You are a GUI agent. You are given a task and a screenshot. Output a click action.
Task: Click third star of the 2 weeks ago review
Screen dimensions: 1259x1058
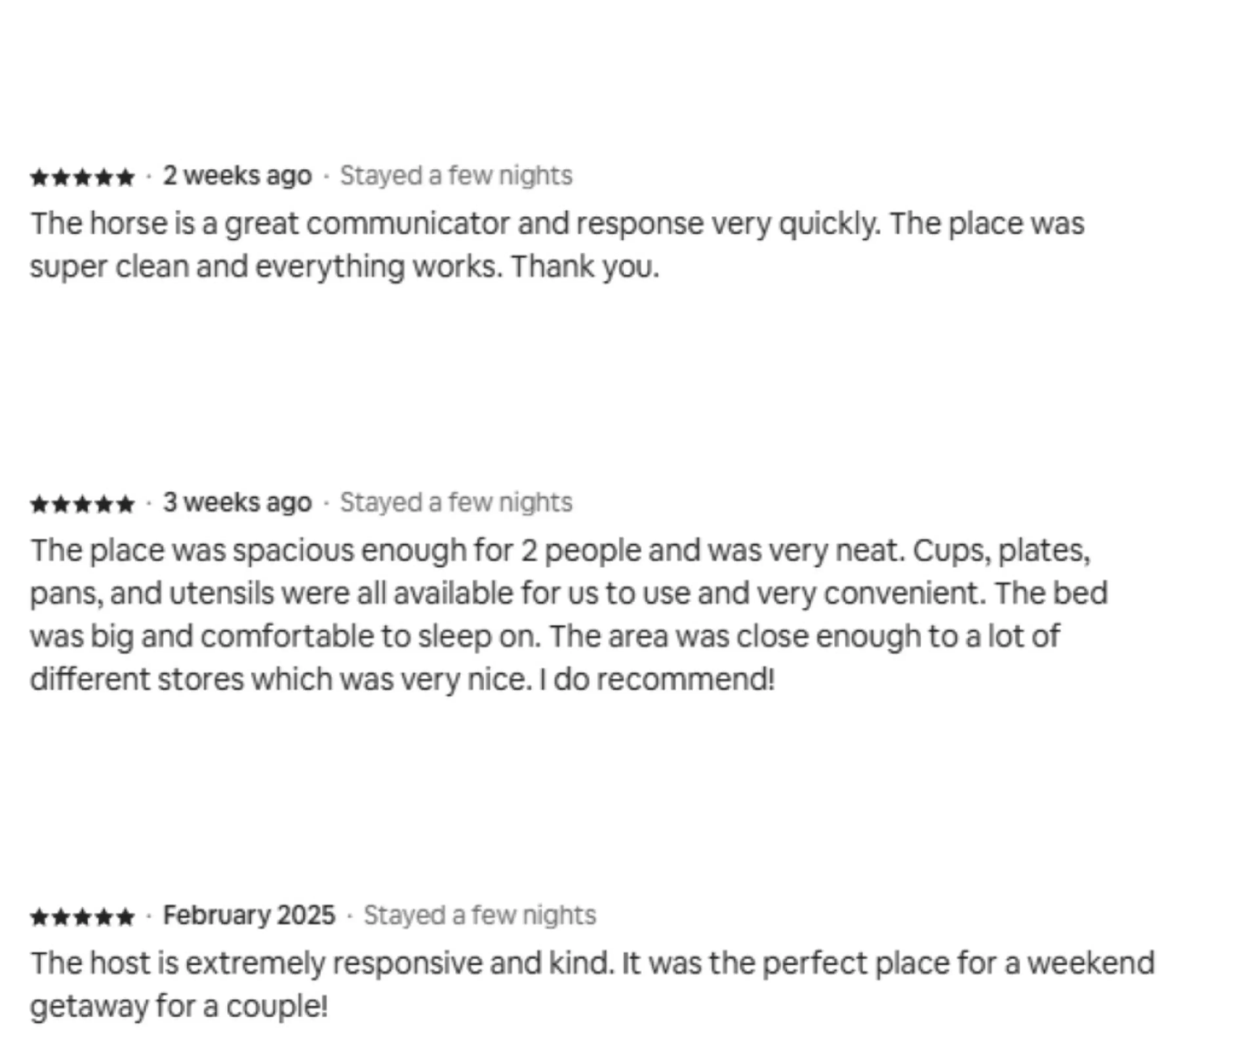83,178
